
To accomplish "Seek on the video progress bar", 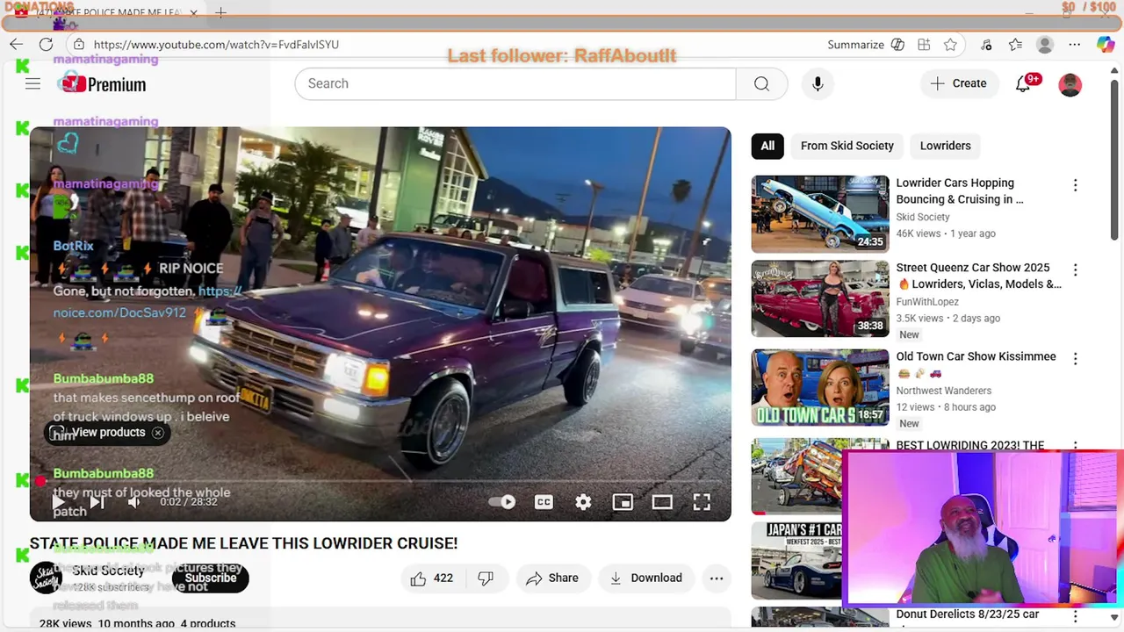I will tap(380, 481).
